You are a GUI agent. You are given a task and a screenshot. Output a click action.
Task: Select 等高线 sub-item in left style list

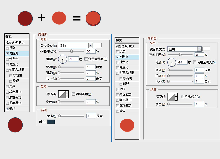tap(17, 76)
